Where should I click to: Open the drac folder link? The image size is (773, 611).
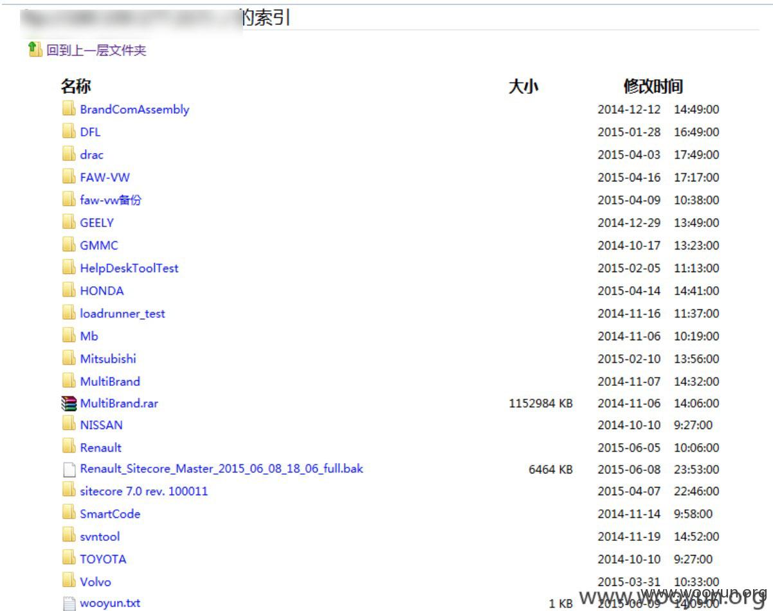coord(91,154)
